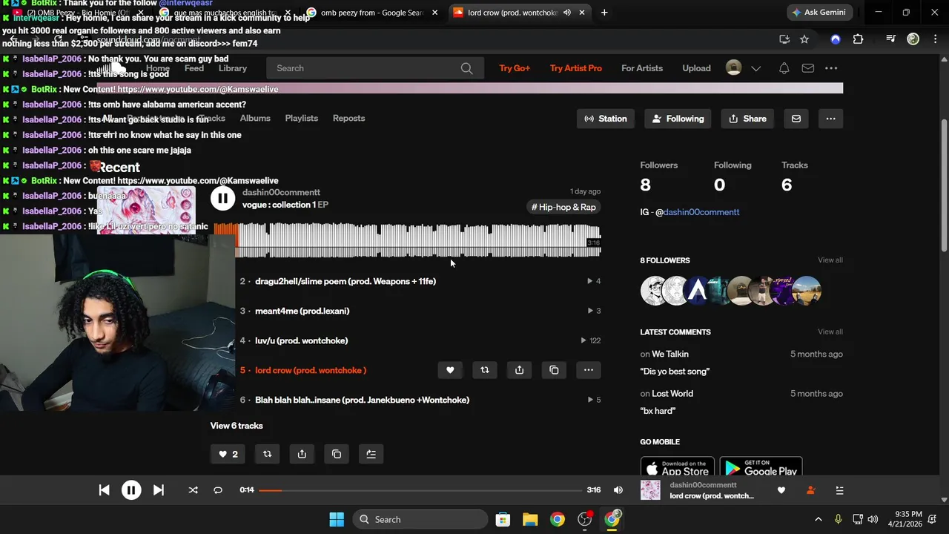
Task: Toggle repeat in the player bar
Action: [x=218, y=489]
